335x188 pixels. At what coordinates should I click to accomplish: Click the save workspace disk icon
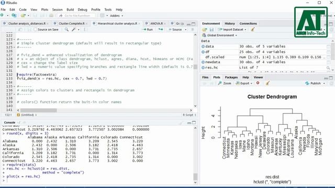[211, 29]
